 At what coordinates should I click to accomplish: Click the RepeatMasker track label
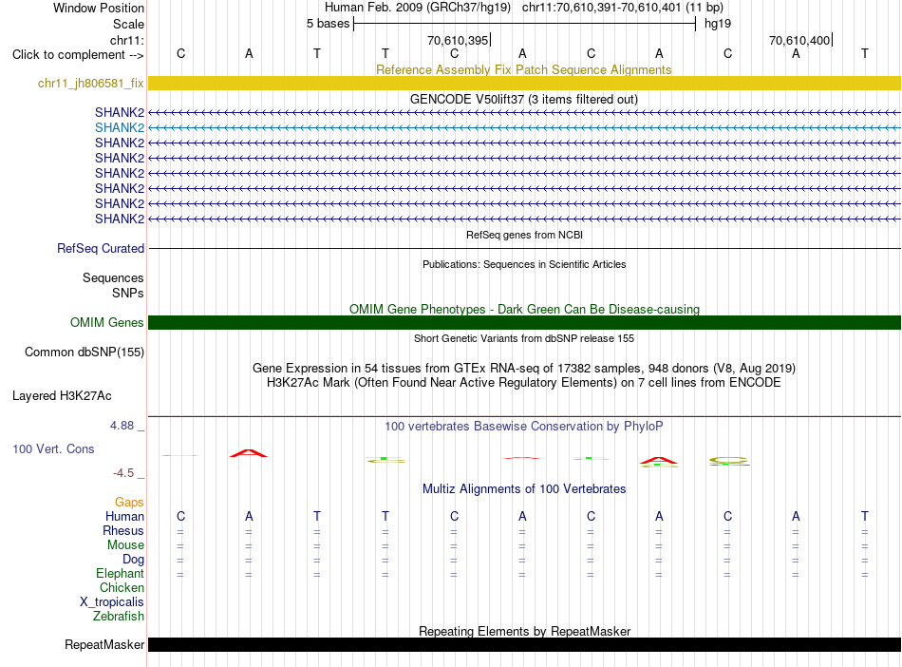[104, 644]
